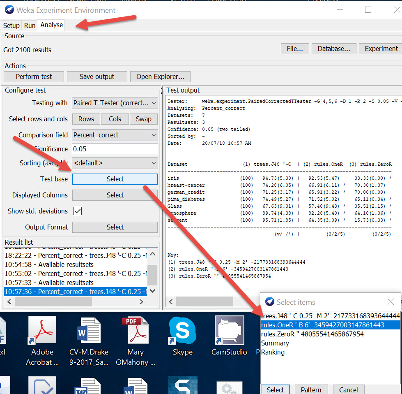Click the Pattern button in Select items
This screenshot has width=402, height=394.
311,389
